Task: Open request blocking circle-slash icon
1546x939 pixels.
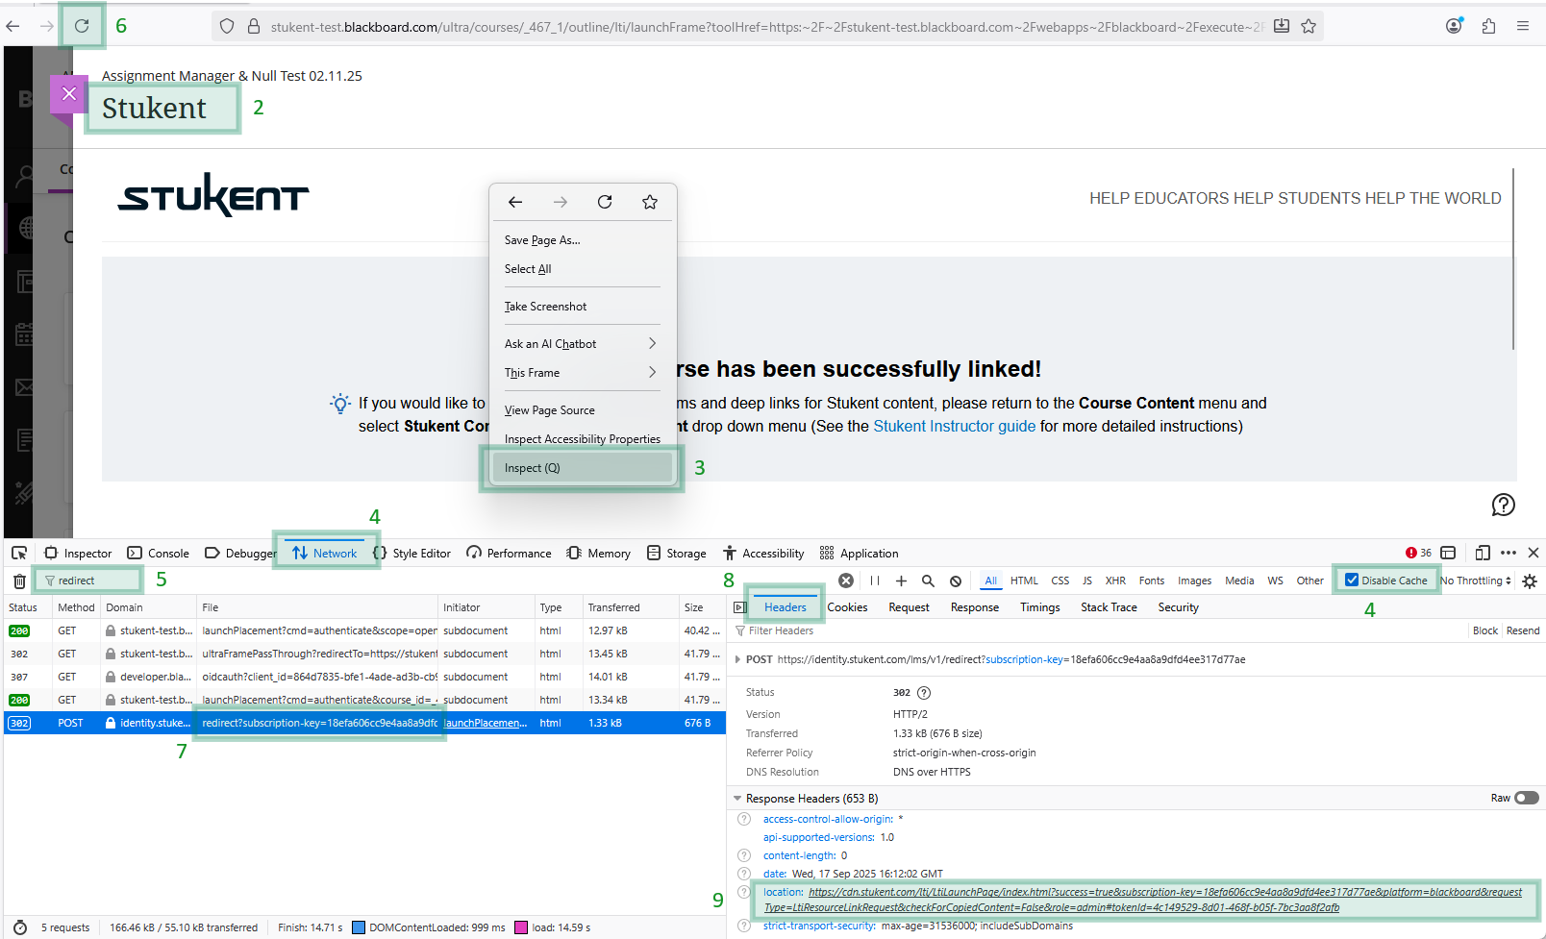Action: pos(956,581)
